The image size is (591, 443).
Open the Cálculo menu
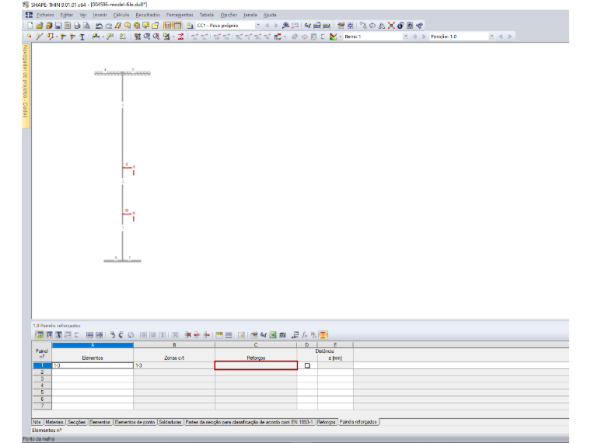click(121, 15)
